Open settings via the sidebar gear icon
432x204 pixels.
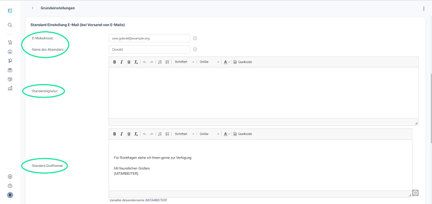click(10, 176)
